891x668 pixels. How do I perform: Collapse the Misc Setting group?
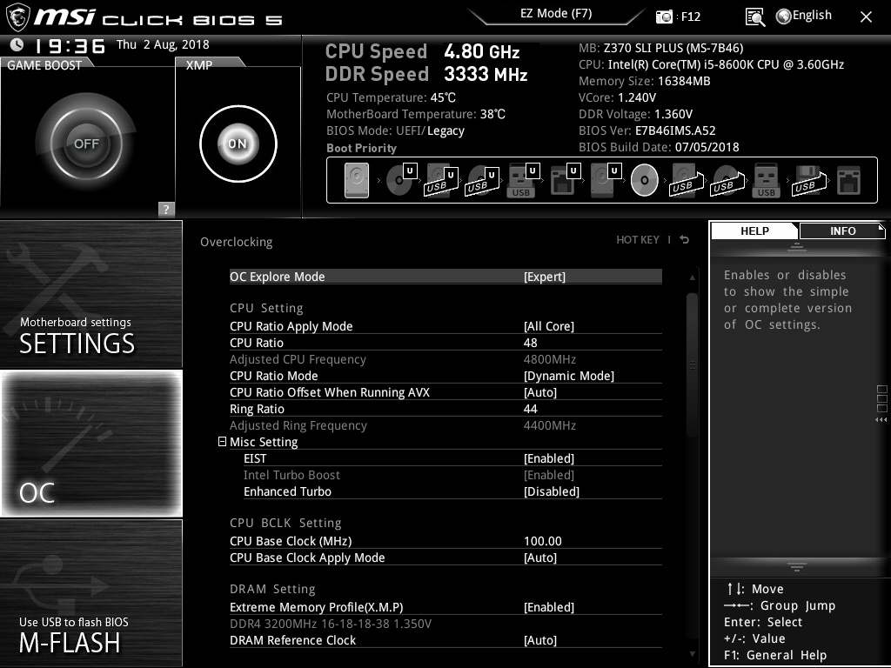point(222,441)
